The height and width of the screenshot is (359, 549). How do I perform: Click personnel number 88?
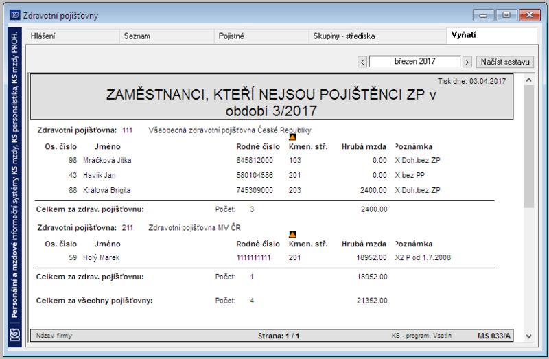[x=73, y=190]
